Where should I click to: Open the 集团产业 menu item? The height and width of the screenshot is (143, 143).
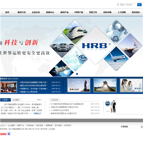tap(64, 12)
